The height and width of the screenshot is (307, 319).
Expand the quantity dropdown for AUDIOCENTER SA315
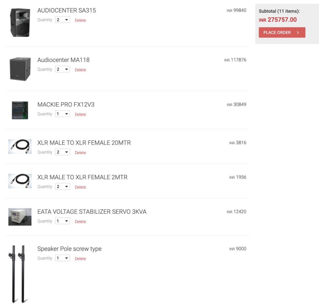[x=62, y=20]
